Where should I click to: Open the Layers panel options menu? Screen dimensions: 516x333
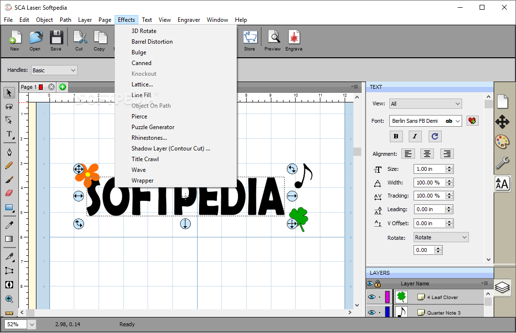[484, 283]
